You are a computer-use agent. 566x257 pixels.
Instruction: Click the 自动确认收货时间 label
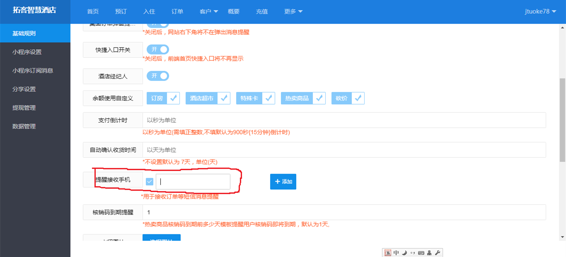(113, 150)
